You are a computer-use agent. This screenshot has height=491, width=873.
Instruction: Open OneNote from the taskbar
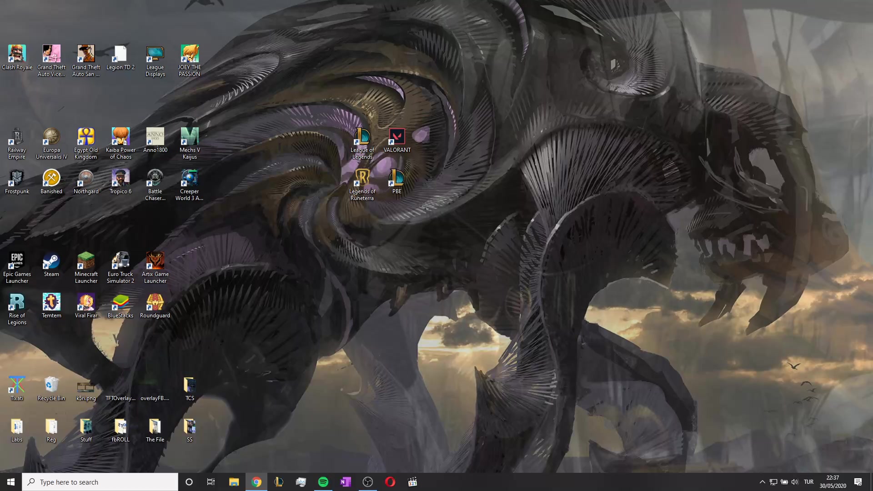346,482
